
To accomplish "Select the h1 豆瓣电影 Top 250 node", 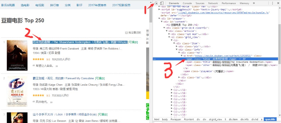I will (182, 25).
